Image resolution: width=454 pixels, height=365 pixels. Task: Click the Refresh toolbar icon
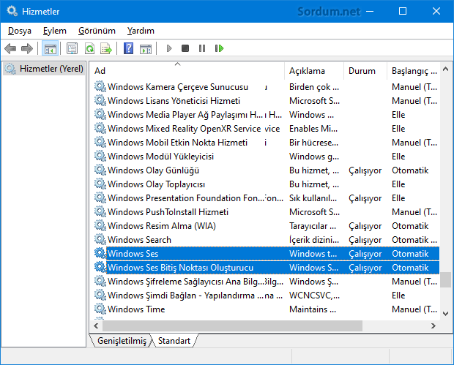point(89,48)
